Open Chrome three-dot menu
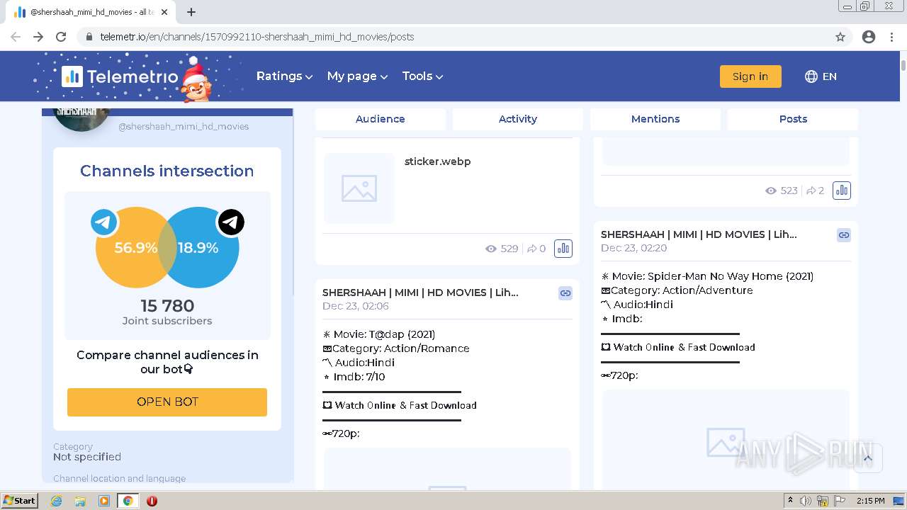The height and width of the screenshot is (510, 907). point(891,37)
